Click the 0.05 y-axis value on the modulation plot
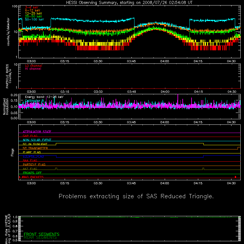244x244 pixels. point(14,113)
